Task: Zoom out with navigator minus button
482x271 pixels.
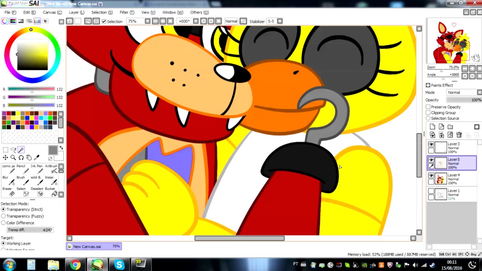Action: click(x=465, y=69)
